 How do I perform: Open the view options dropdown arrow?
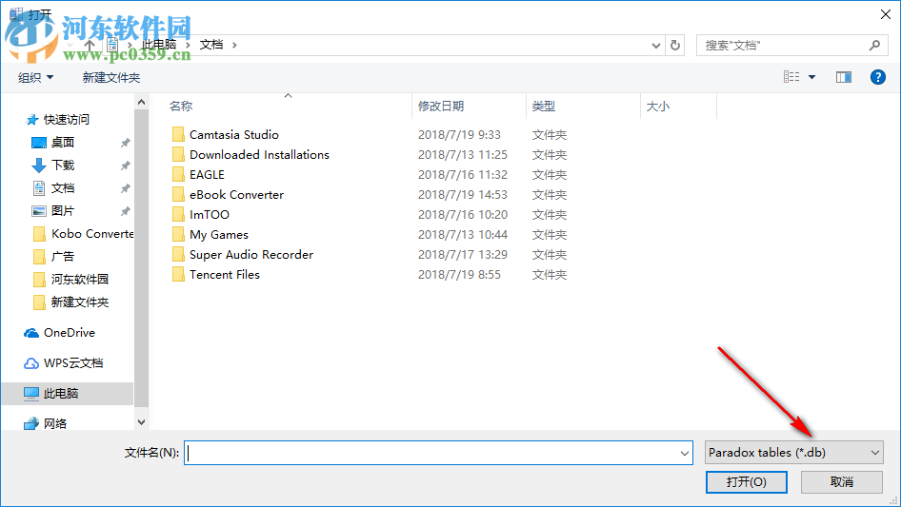pyautogui.click(x=811, y=77)
